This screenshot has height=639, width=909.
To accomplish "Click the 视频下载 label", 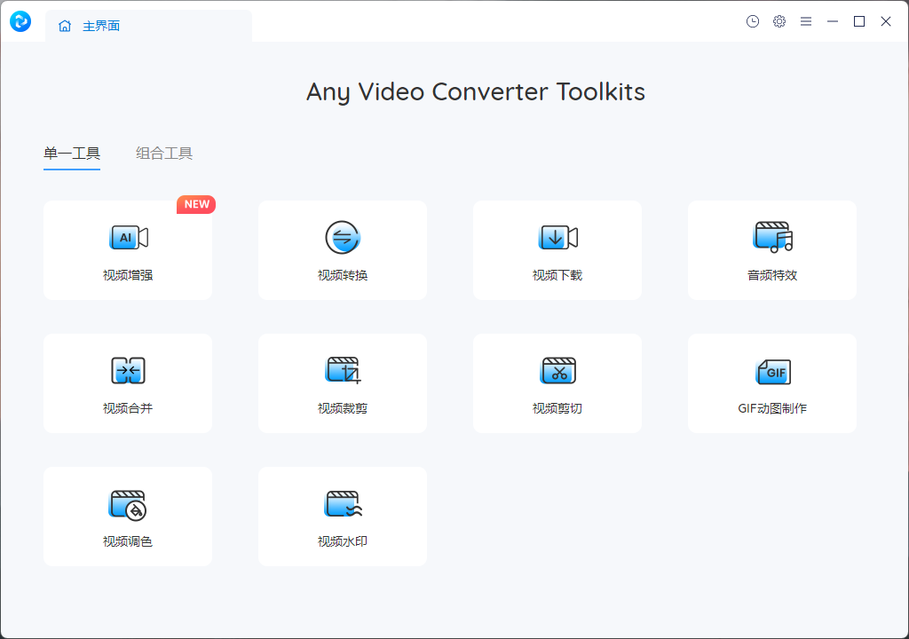I will click(557, 275).
